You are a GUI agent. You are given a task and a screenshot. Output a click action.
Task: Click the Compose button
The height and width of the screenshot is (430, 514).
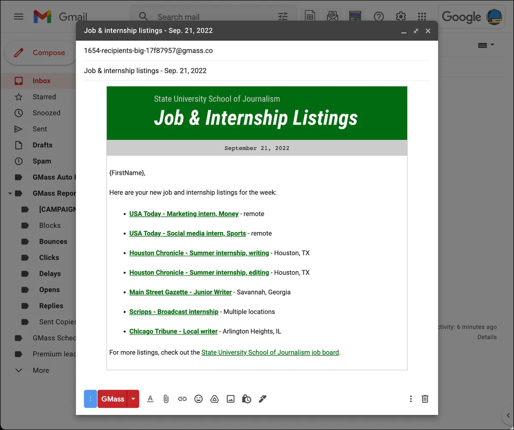40,53
